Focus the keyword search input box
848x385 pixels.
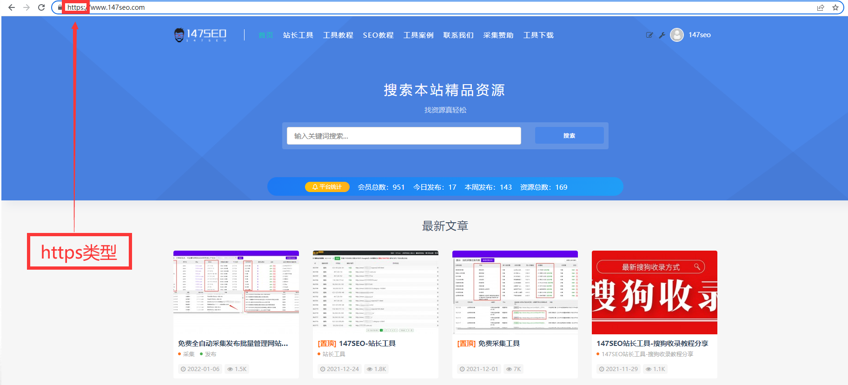404,136
